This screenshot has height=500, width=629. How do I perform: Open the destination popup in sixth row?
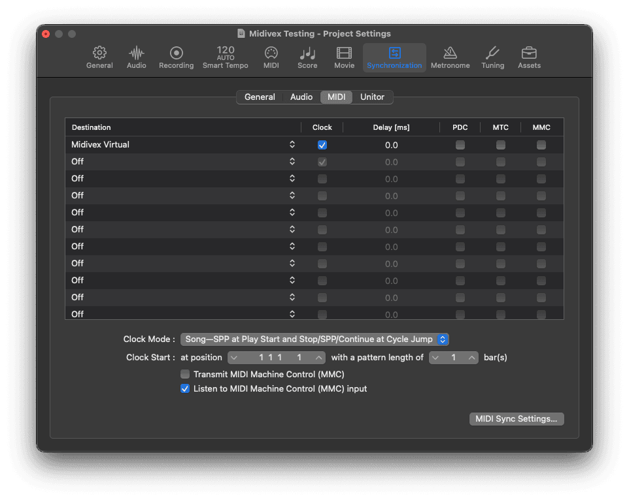coord(292,229)
